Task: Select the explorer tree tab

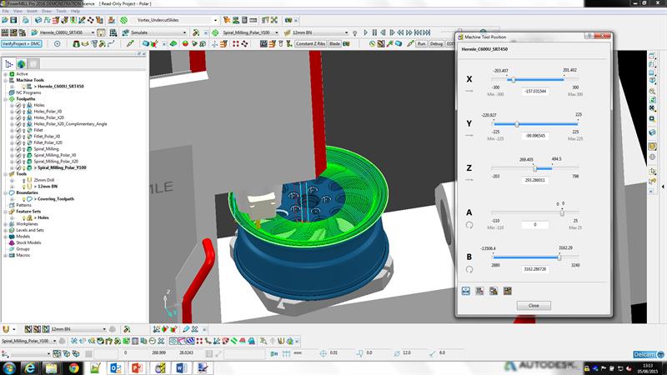Action: pos(9,64)
